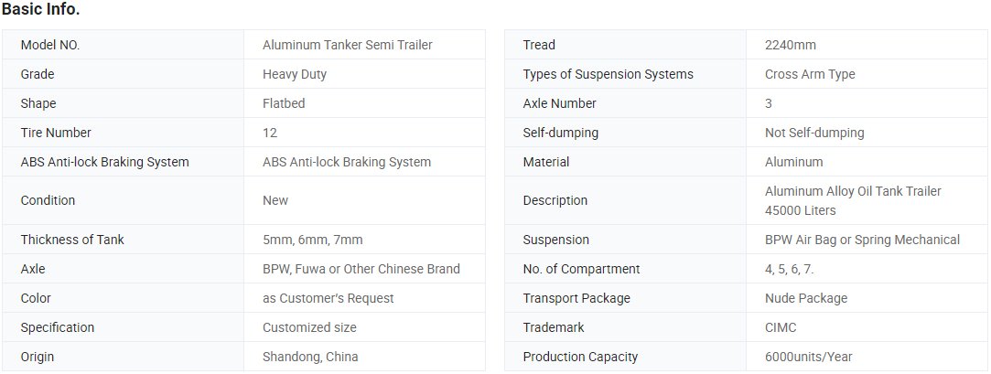Select the Tread value 2240mm

pos(790,45)
